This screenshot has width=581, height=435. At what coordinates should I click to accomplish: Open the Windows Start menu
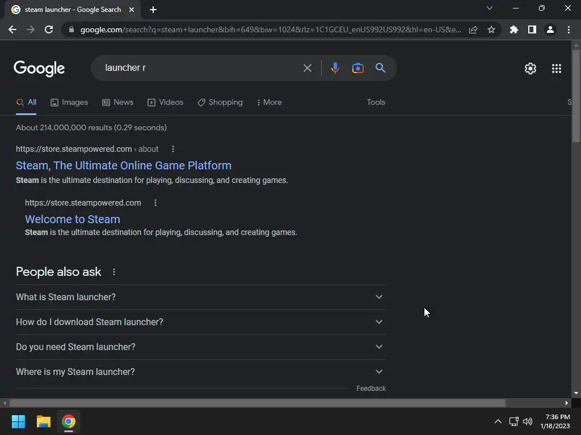(x=18, y=421)
